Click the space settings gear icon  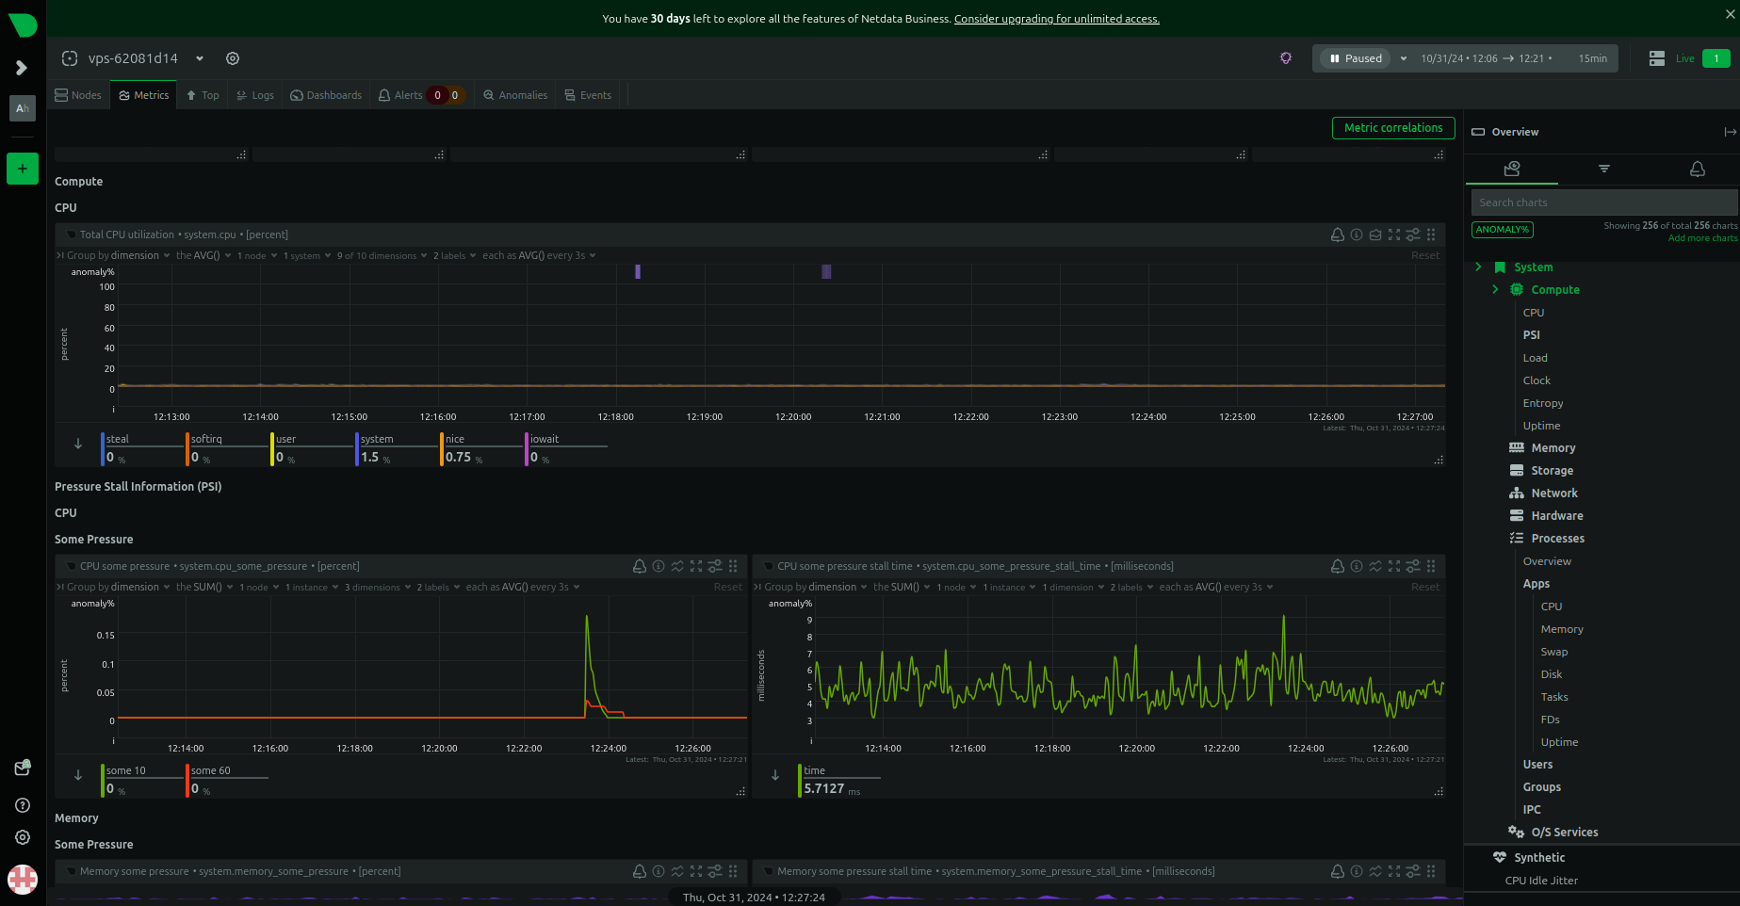(x=233, y=58)
